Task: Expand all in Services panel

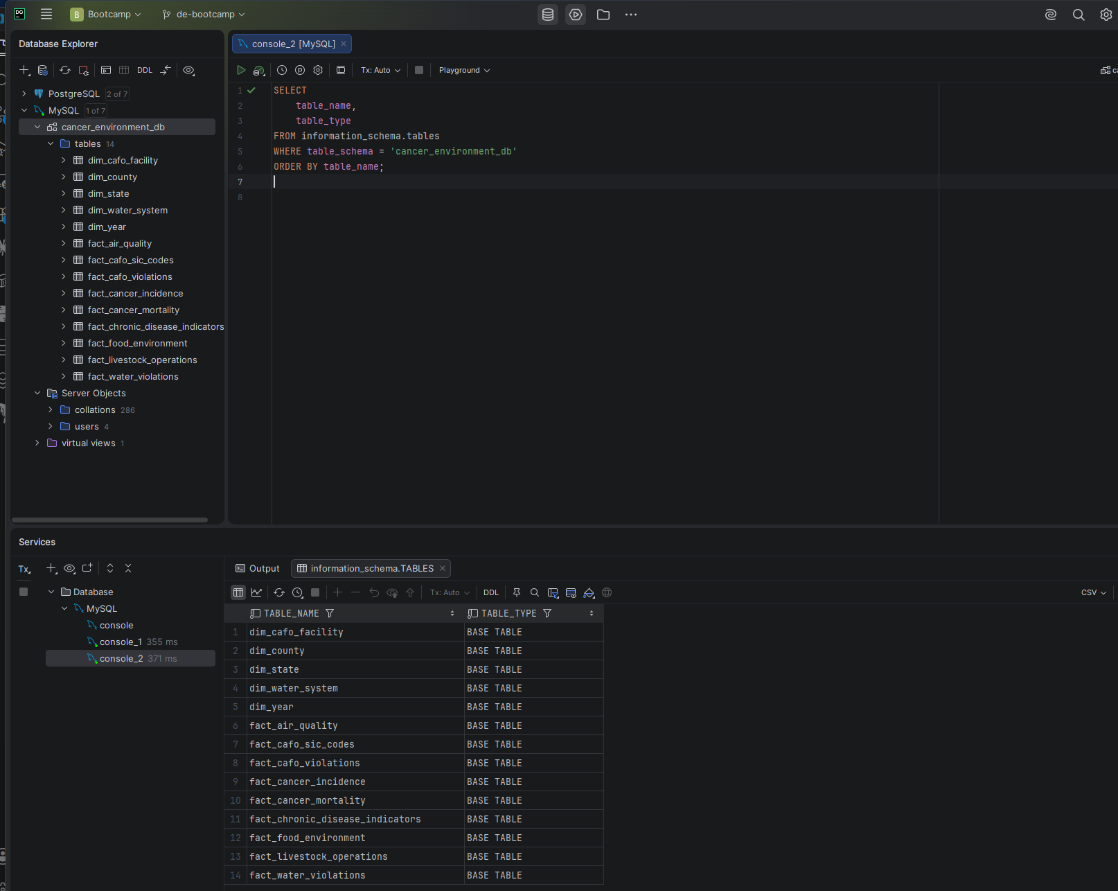Action: click(x=110, y=568)
